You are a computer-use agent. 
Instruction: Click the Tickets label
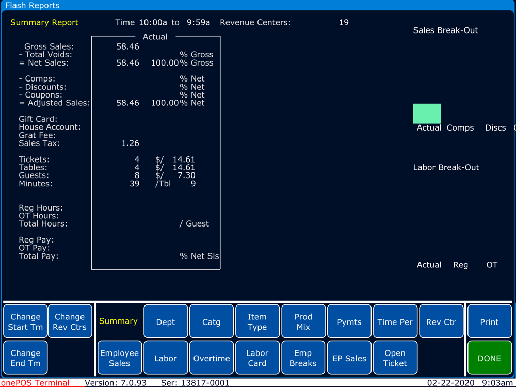[x=34, y=159]
